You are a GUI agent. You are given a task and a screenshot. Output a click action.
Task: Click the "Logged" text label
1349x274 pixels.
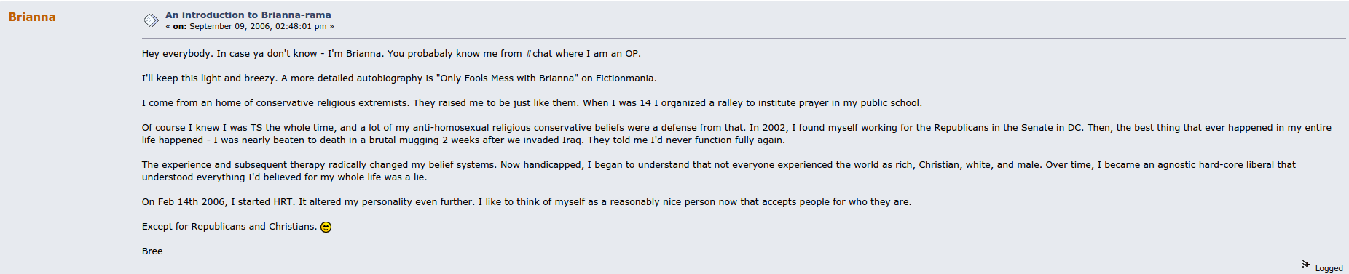1329,268
